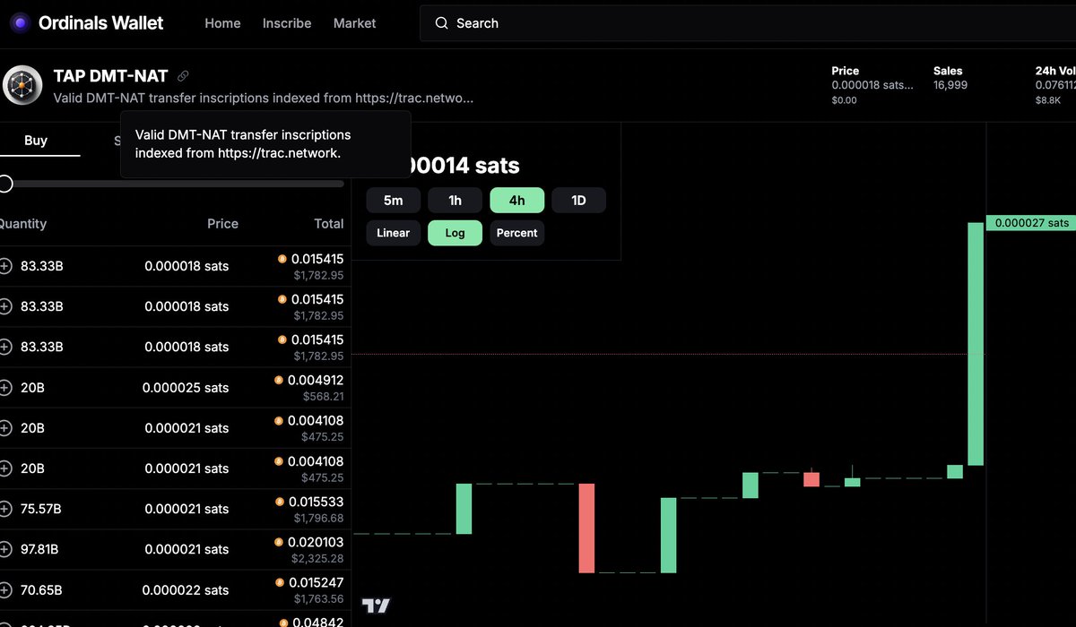The width and height of the screenshot is (1076, 627).
Task: Click the 0.000027 sats price label
Action: [1030, 223]
